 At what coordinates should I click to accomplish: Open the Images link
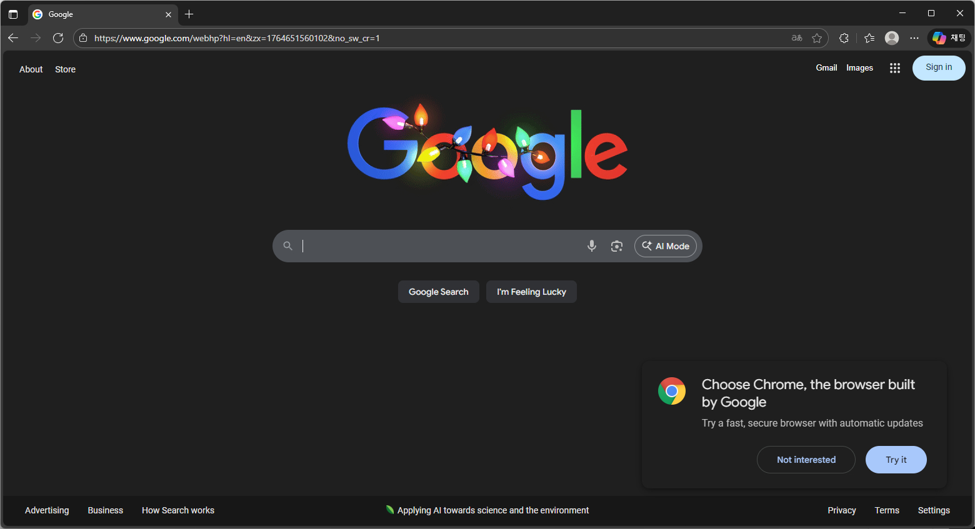[859, 67]
